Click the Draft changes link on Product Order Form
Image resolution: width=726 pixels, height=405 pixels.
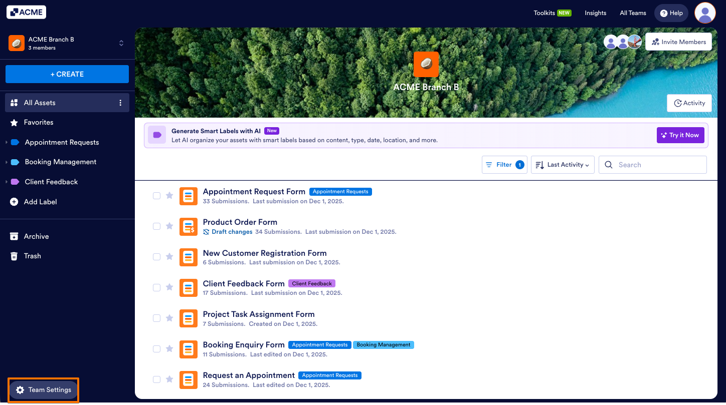point(228,232)
